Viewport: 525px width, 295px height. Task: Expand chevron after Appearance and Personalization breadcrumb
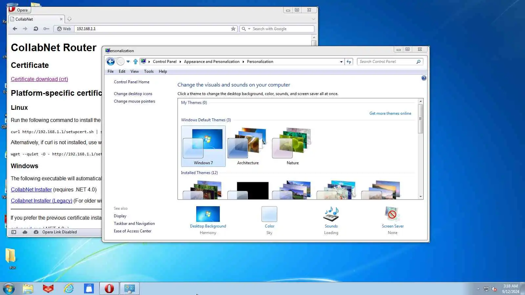(243, 62)
